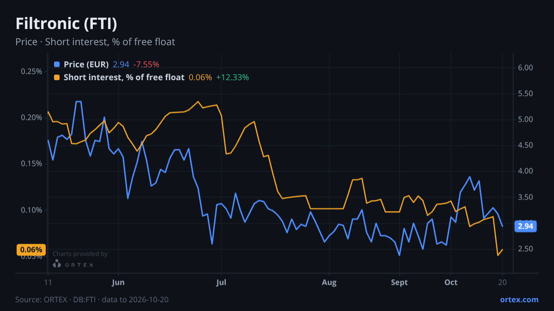
Task: Click the 0.10% left axis label
Action: coord(31,210)
